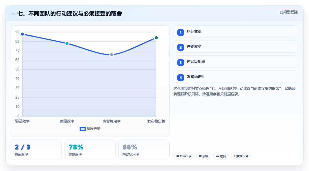Select the 发布稳定性 green data point
The width and height of the screenshot is (309, 171).
click(156, 38)
